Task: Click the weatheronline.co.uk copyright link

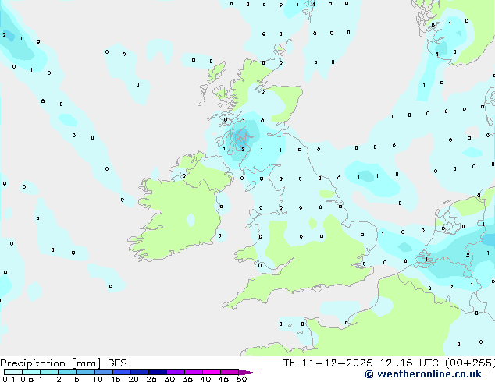Action: [423, 374]
